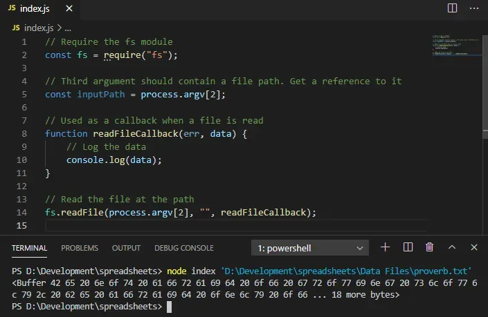The width and height of the screenshot is (488, 317).
Task: Click the Split Editor Right icon
Action: (x=452, y=8)
